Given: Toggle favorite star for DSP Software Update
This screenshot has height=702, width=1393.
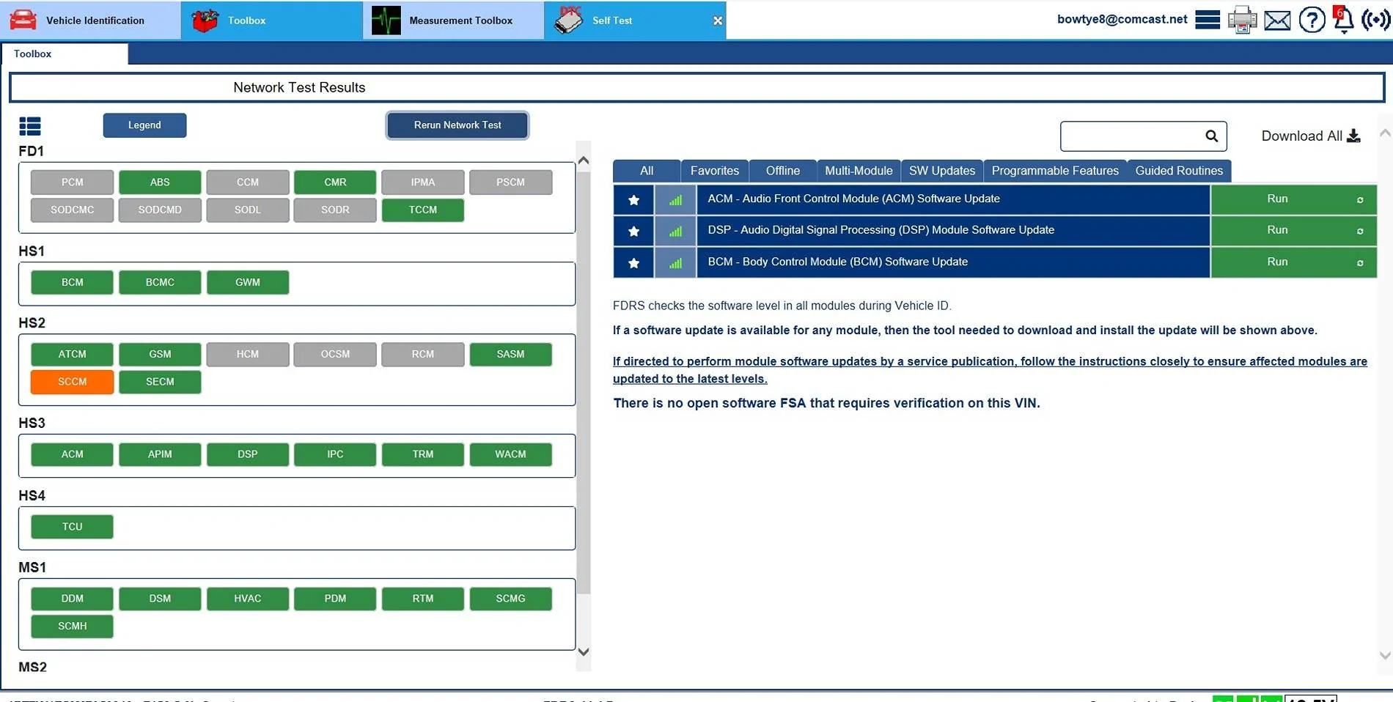Looking at the screenshot, I should (633, 231).
